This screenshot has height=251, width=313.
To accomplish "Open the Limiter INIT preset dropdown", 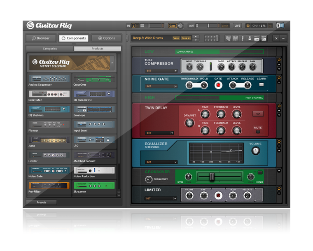I will 161,198.
